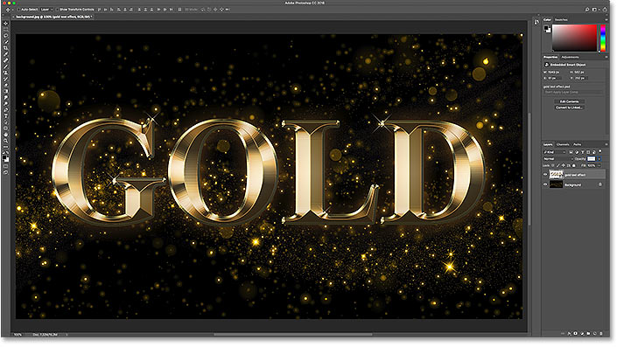Select the Eraser tool
Viewport: 617px width, 347px height.
pos(6,85)
